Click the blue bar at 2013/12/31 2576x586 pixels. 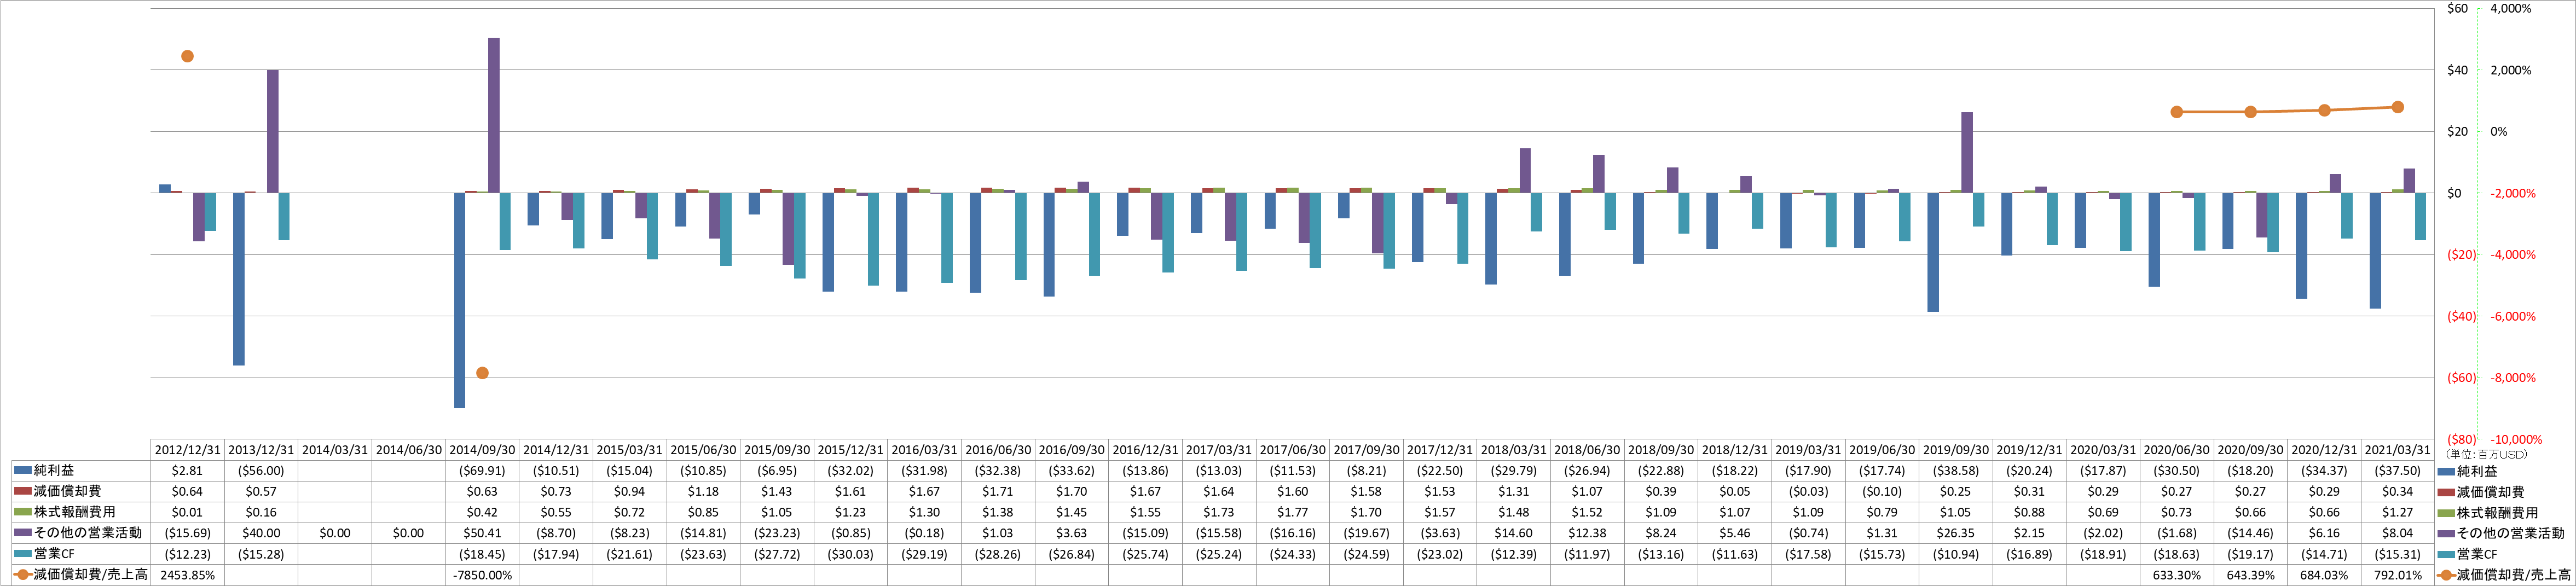[x=239, y=279]
